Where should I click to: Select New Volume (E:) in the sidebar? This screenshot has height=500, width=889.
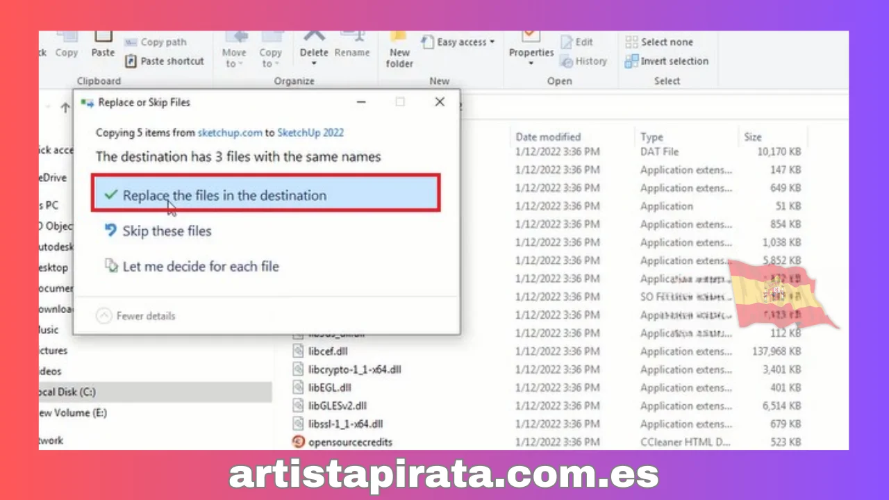pyautogui.click(x=73, y=412)
